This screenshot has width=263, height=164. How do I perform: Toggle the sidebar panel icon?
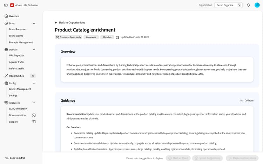pyautogui.click(x=6, y=5)
